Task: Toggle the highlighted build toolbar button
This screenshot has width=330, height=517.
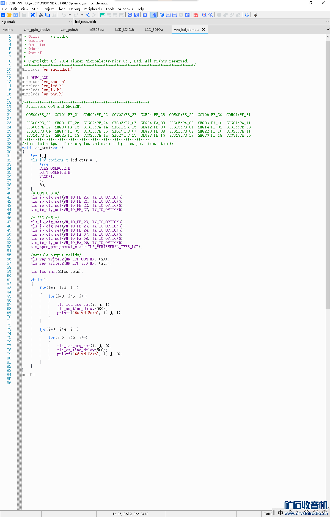Action: coord(153,15)
